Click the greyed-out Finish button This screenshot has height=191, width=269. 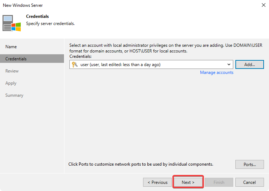tap(219, 182)
